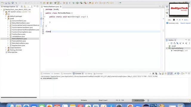Expand the JRE System Library node

(4, 12)
